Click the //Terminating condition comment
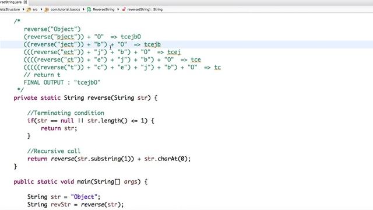 [66, 113]
